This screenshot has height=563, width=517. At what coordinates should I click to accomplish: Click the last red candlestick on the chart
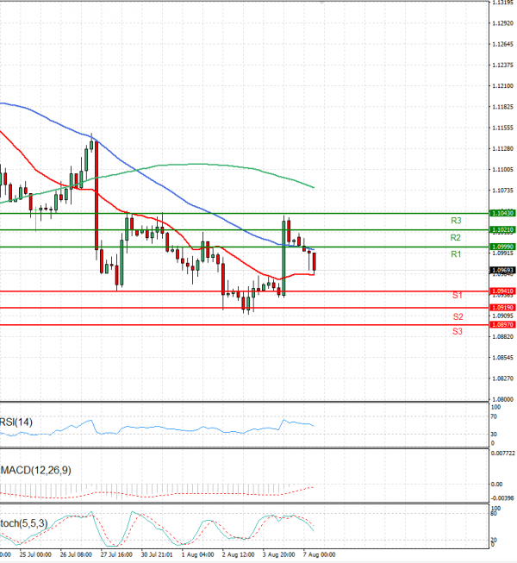pyautogui.click(x=315, y=262)
